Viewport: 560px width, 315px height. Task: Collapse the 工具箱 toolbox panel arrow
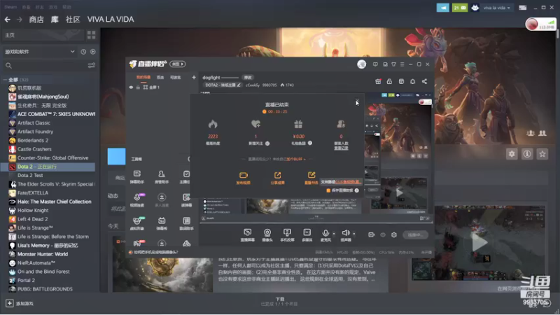(188, 159)
